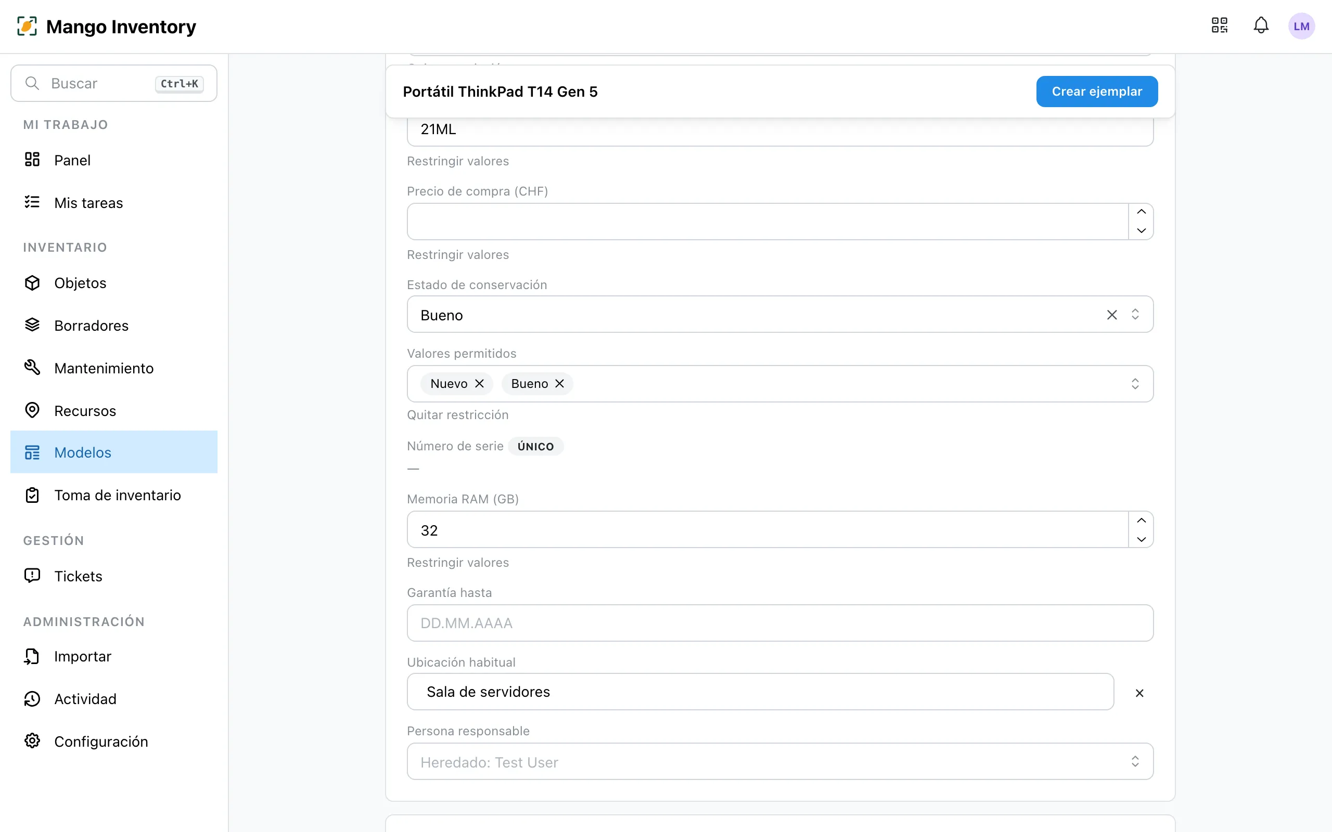Click the Mango Inventory logo icon
1332x832 pixels.
point(27,26)
